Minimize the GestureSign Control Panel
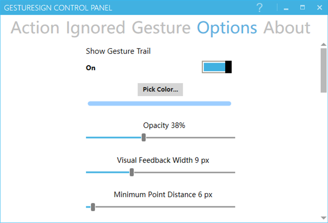This screenshot has height=223, width=328. click(285, 8)
